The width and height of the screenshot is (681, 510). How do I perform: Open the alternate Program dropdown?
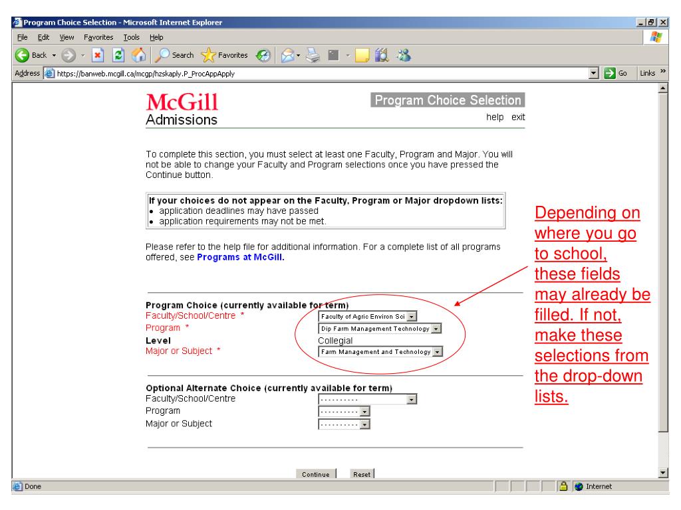coord(344,411)
